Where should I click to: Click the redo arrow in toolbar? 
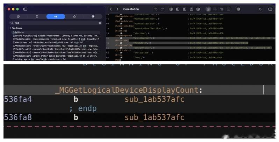[162, 9]
